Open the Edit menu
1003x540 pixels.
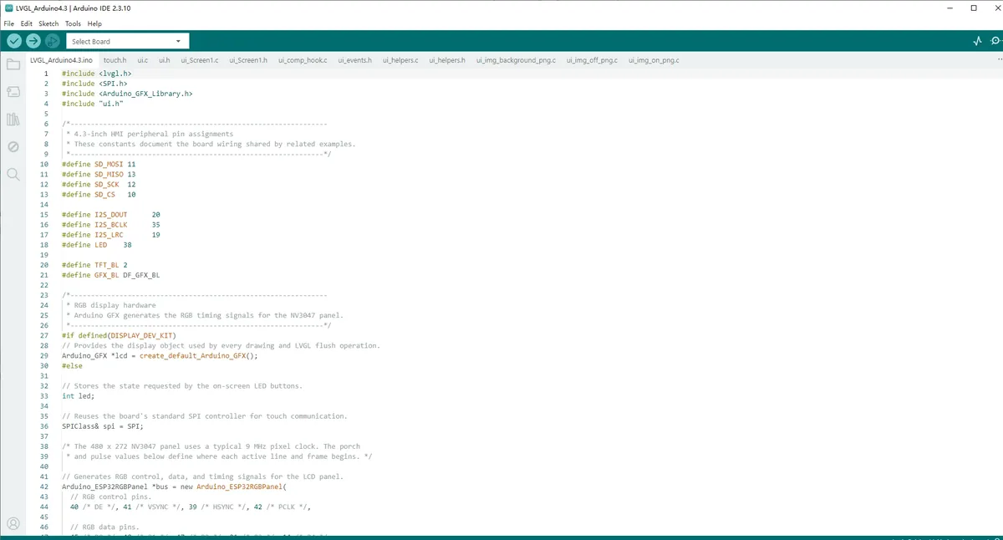coord(27,23)
